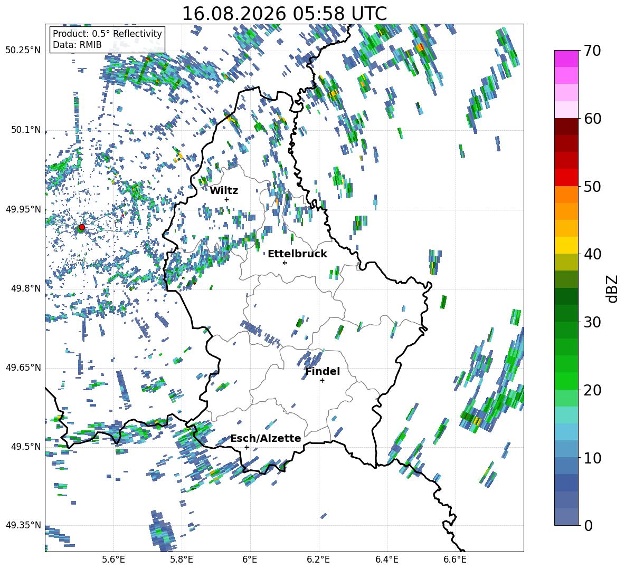The width and height of the screenshot is (625, 570).
Task: Click the Findel station cross marker
Action: click(322, 381)
